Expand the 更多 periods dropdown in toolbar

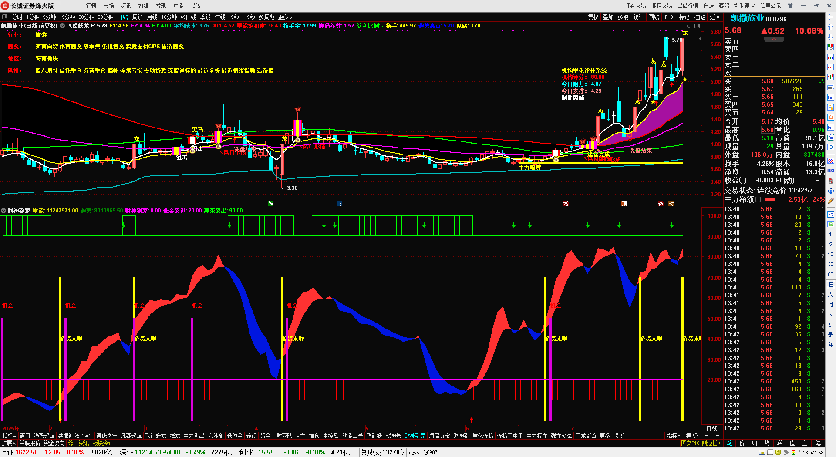click(x=286, y=17)
